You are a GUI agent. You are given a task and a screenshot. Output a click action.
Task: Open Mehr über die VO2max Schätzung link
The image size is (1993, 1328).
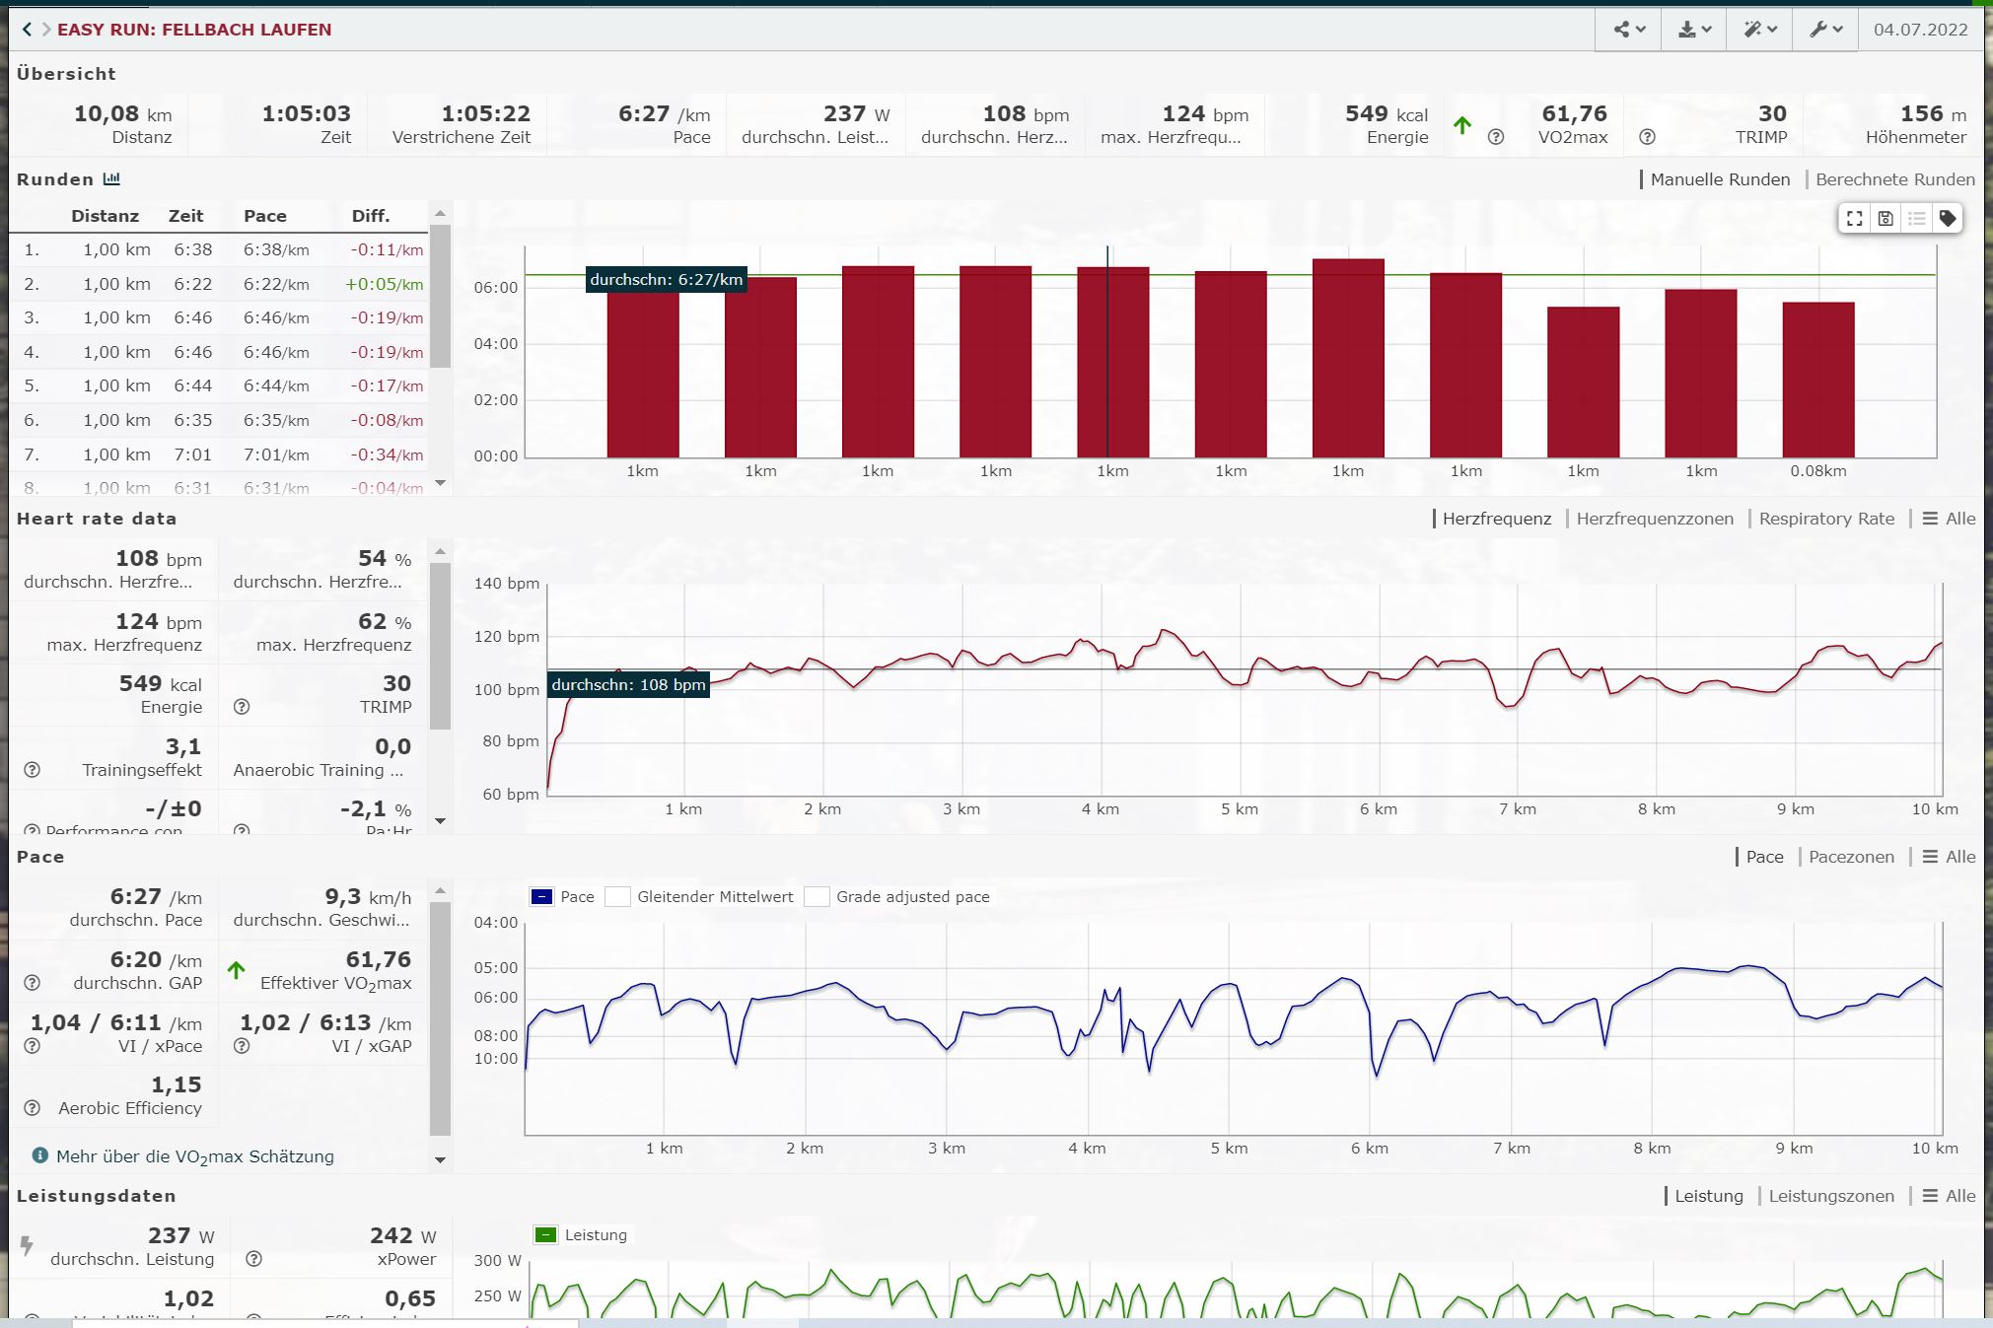(194, 1156)
